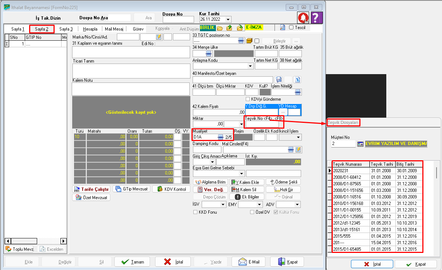Add item with Y.Kalem Ekle
The image size is (442, 270).
click(247, 182)
